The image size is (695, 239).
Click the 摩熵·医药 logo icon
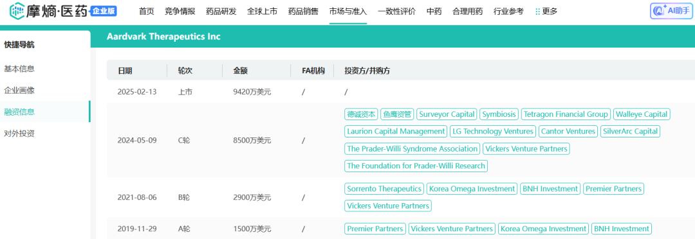(18, 11)
